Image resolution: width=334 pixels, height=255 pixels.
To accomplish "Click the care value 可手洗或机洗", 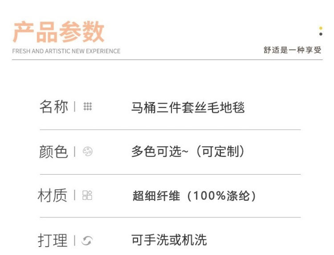I will tap(169, 240).
